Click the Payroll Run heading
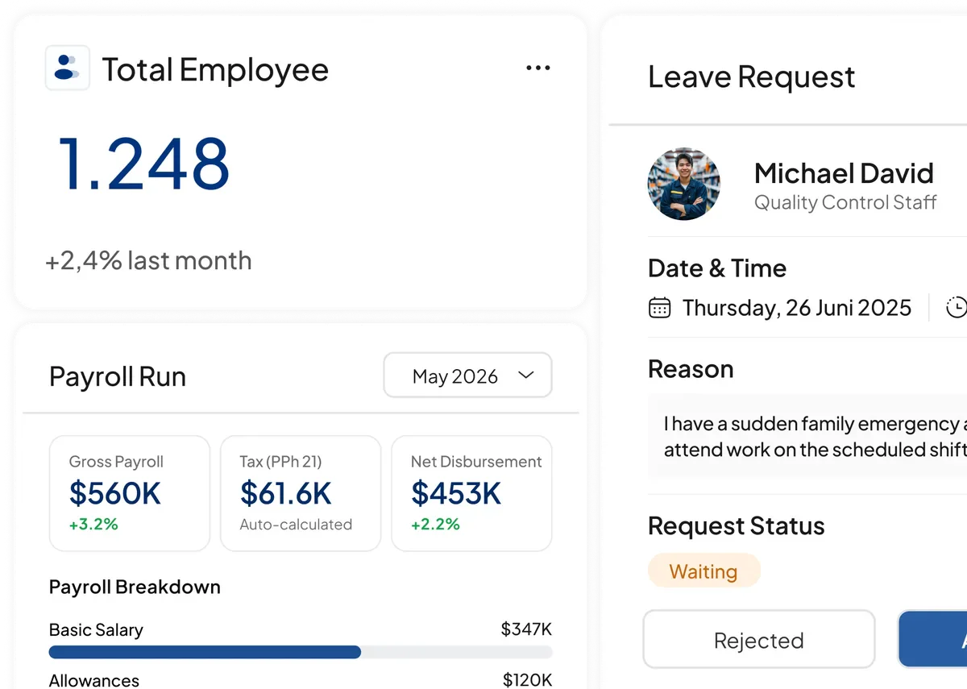 pyautogui.click(x=118, y=376)
